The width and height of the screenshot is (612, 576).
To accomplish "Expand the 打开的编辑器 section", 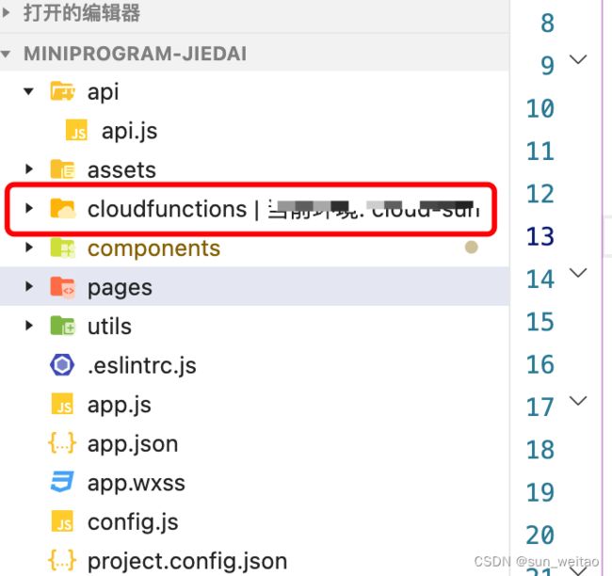I will [x=6, y=12].
